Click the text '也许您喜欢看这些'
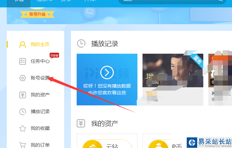The height and width of the screenshot is (148, 232). click(x=107, y=93)
